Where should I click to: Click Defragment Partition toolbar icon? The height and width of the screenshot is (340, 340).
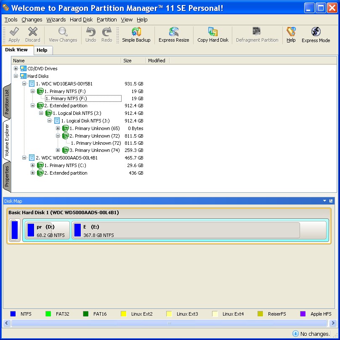pos(257,32)
